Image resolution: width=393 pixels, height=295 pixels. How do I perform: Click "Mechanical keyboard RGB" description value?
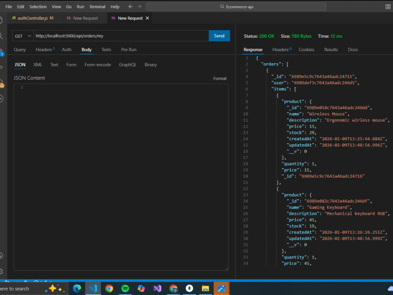(x=356, y=214)
